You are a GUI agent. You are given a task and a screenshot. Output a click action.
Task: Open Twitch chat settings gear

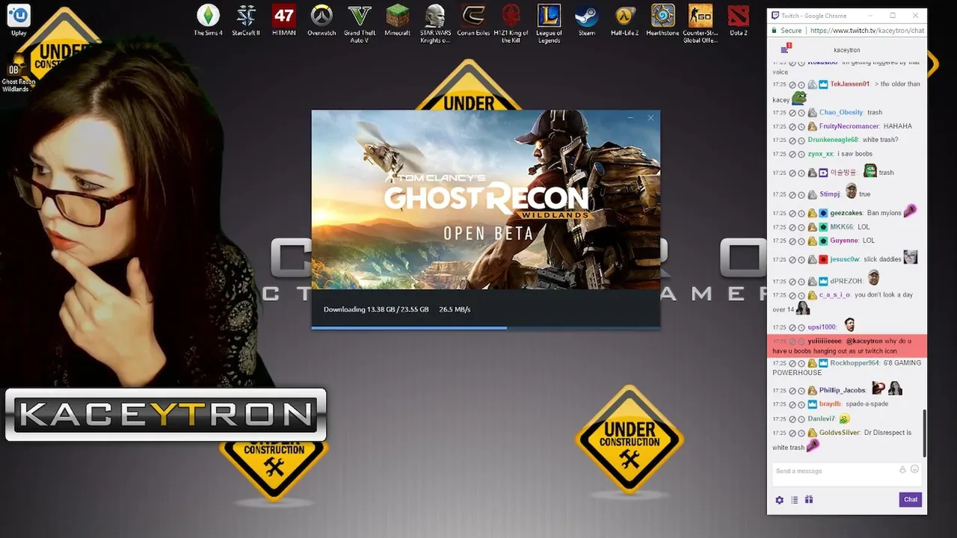pos(780,500)
